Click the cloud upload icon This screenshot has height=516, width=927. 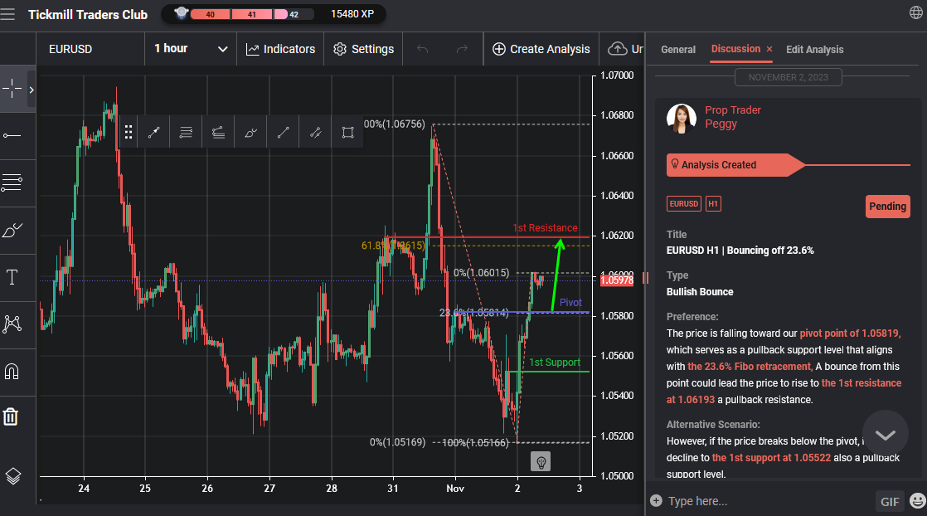point(617,48)
